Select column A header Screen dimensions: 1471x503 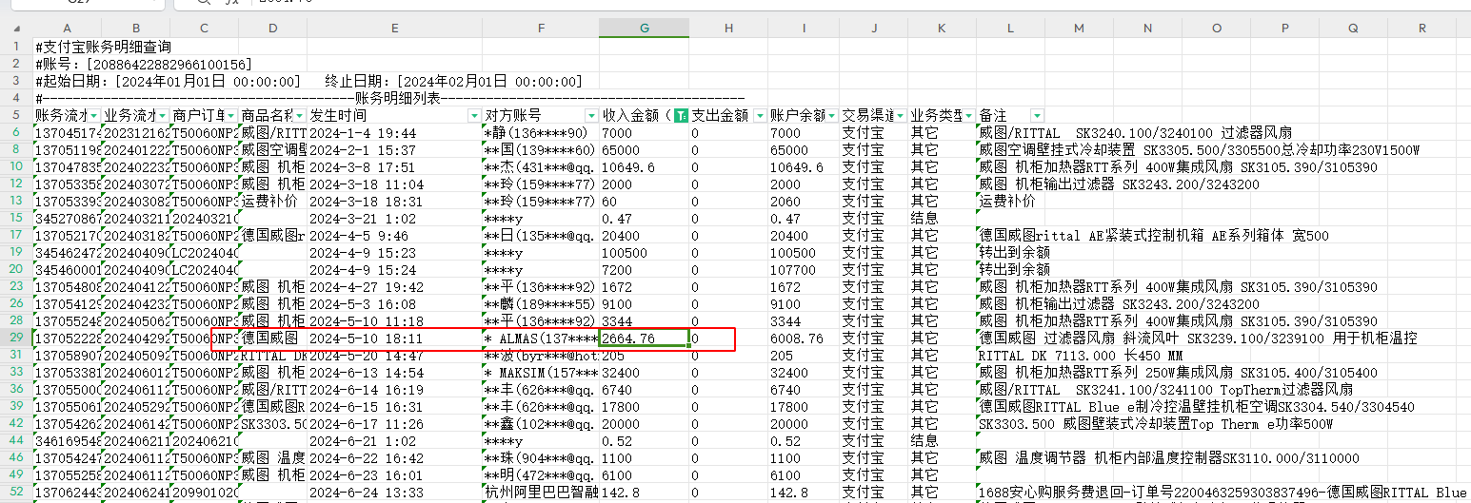tap(67, 29)
